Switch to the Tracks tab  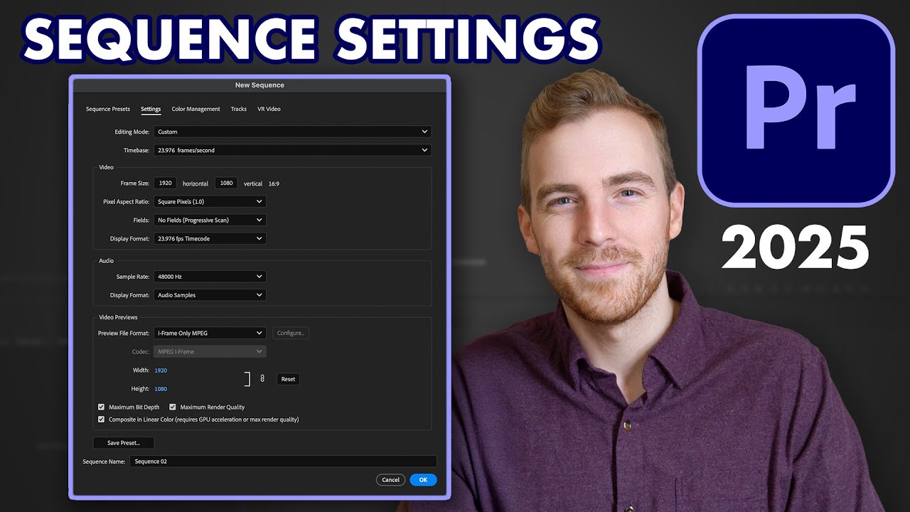(x=239, y=109)
